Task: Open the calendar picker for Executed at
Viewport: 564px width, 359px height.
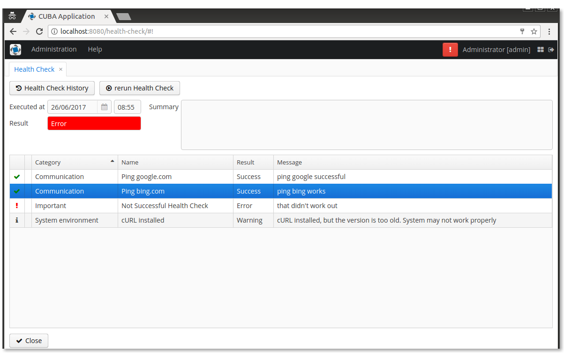Action: (x=104, y=107)
